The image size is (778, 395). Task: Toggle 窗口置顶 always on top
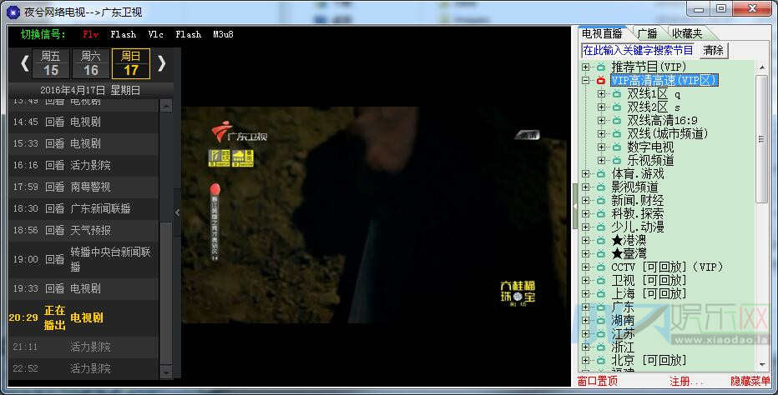(x=598, y=381)
